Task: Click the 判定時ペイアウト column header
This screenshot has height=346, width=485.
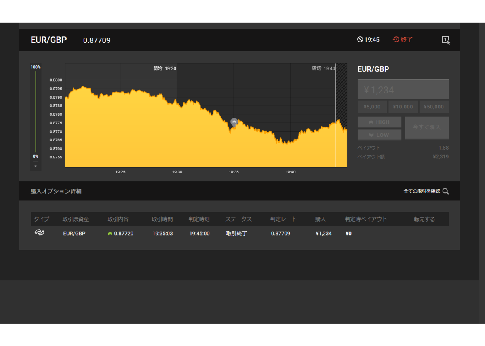Action: [x=366, y=219]
